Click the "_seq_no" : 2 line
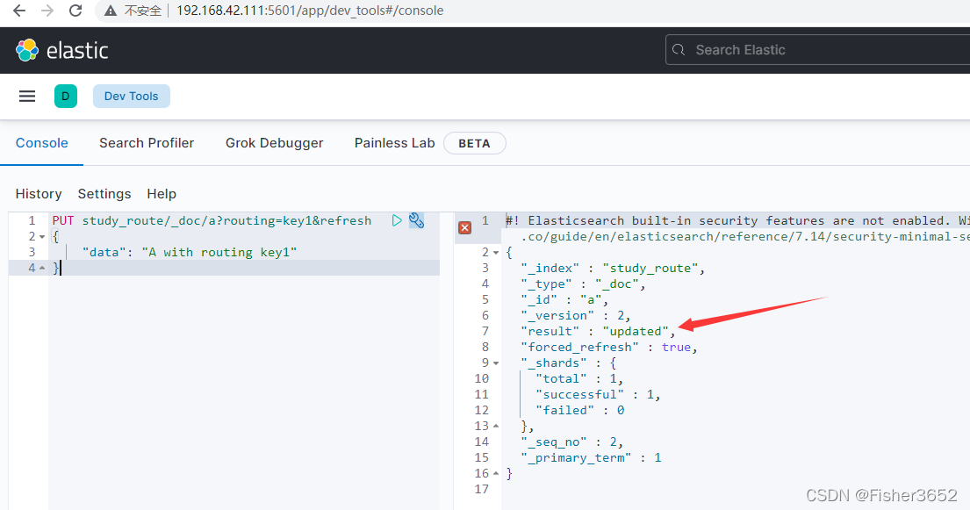Screen dimensions: 970x510 (571, 442)
